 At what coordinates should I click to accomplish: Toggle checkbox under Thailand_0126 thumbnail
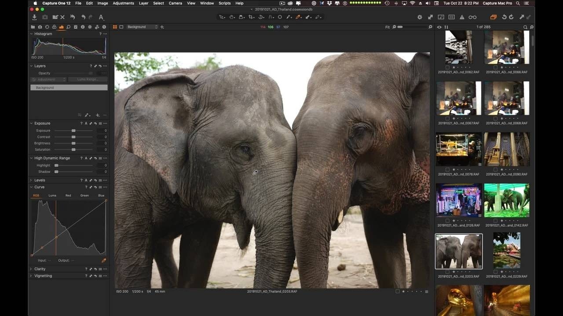[447, 220]
